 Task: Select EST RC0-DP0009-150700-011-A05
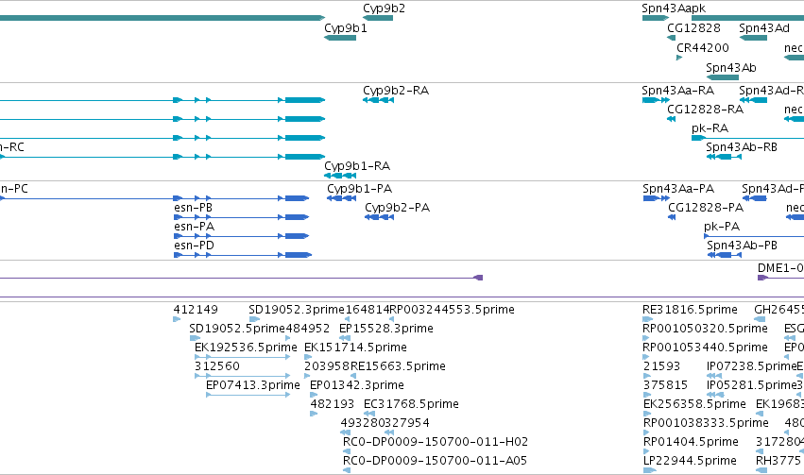435,461
